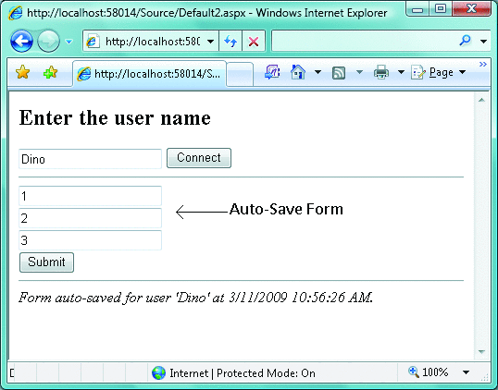Click the Add to Favorites icon
498x390 pixels.
pyautogui.click(x=50, y=73)
